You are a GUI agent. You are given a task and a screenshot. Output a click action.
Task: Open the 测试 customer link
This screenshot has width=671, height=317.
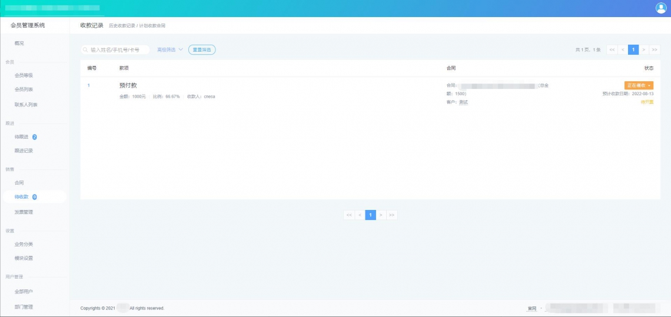click(463, 103)
